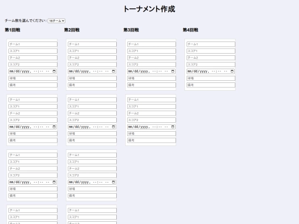Focus スコア2 field in 第2回戦 first match

click(x=92, y=65)
